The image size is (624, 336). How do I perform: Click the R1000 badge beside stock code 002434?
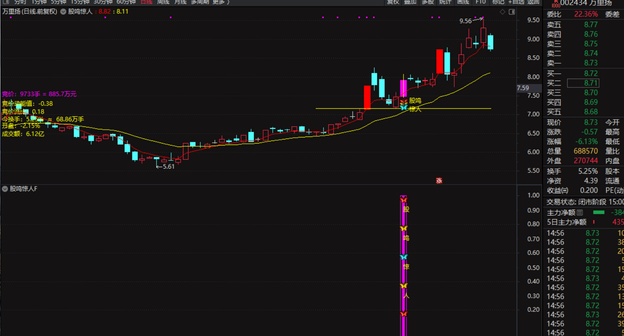[x=556, y=3]
